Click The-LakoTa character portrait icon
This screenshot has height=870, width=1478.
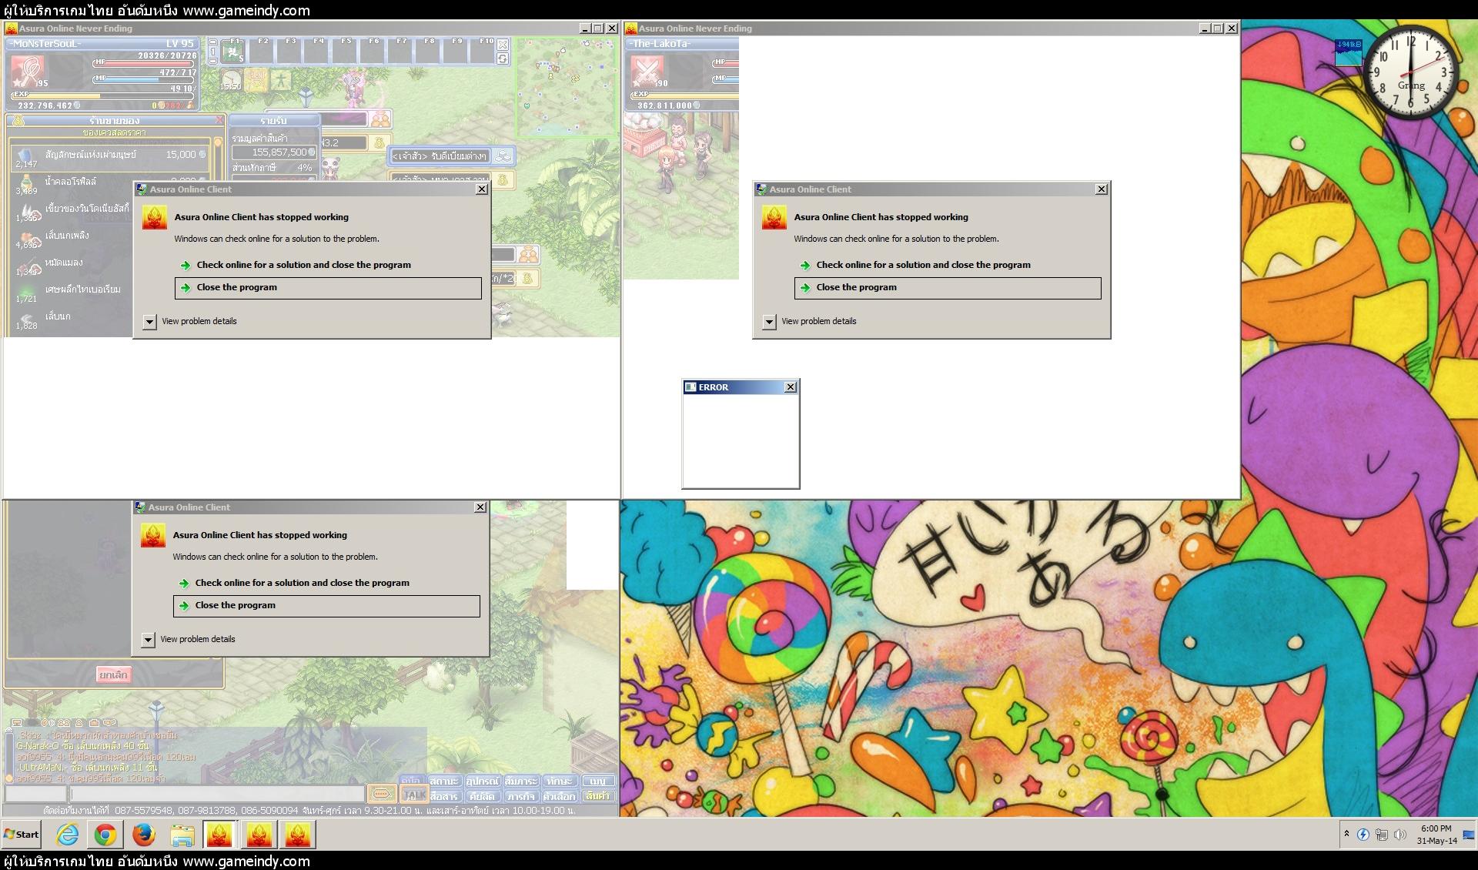pyautogui.click(x=648, y=71)
